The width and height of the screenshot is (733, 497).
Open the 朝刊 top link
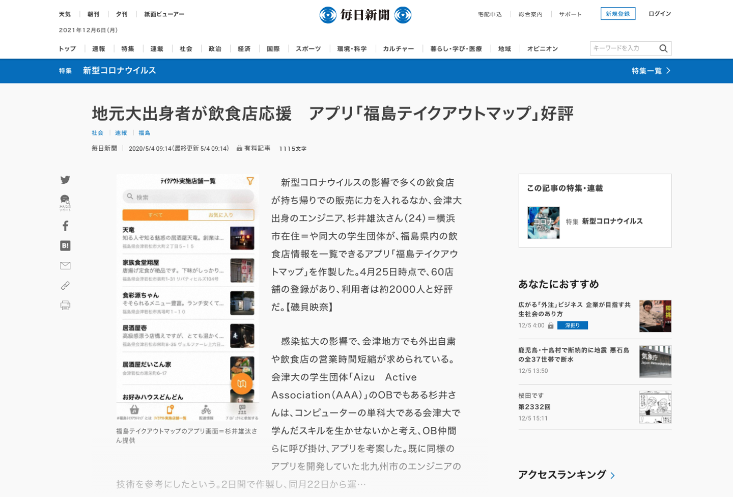click(x=94, y=14)
